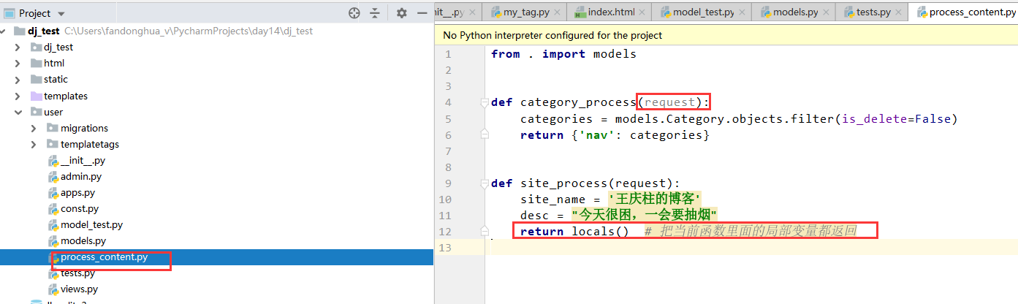Select the process_content.py editor tab

tap(964, 12)
